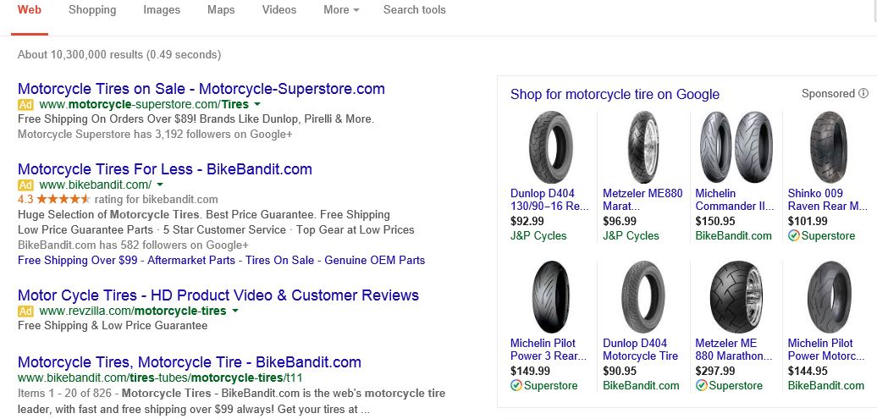This screenshot has width=877, height=419.
Task: Switch to the Shopping tab
Action: point(92,10)
